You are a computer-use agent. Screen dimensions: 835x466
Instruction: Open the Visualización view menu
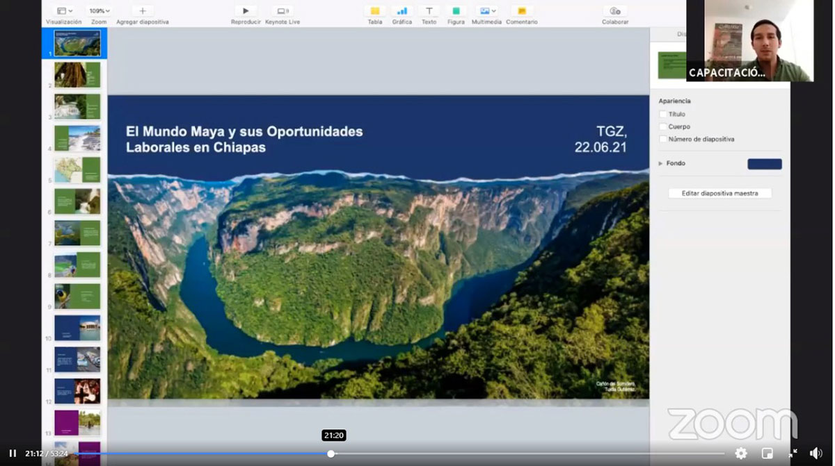click(64, 11)
